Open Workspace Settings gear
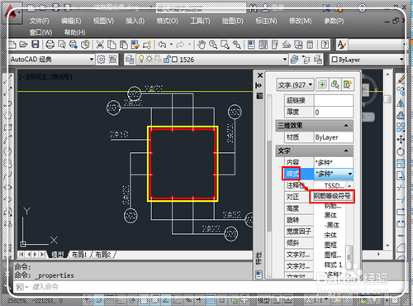 101,60
